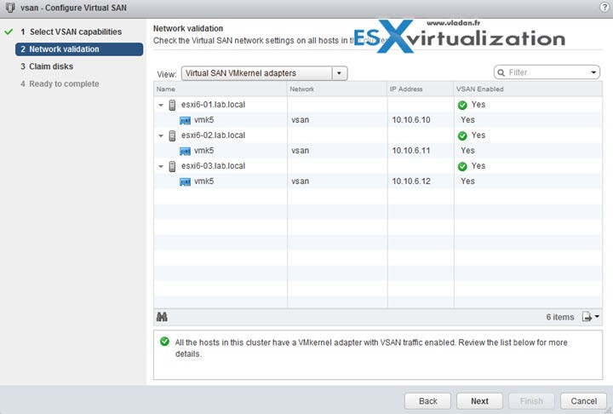Image resolution: width=613 pixels, height=414 pixels.
Task: Click the esxi6-02.lab.local host server icon
Action: pyautogui.click(x=172, y=135)
